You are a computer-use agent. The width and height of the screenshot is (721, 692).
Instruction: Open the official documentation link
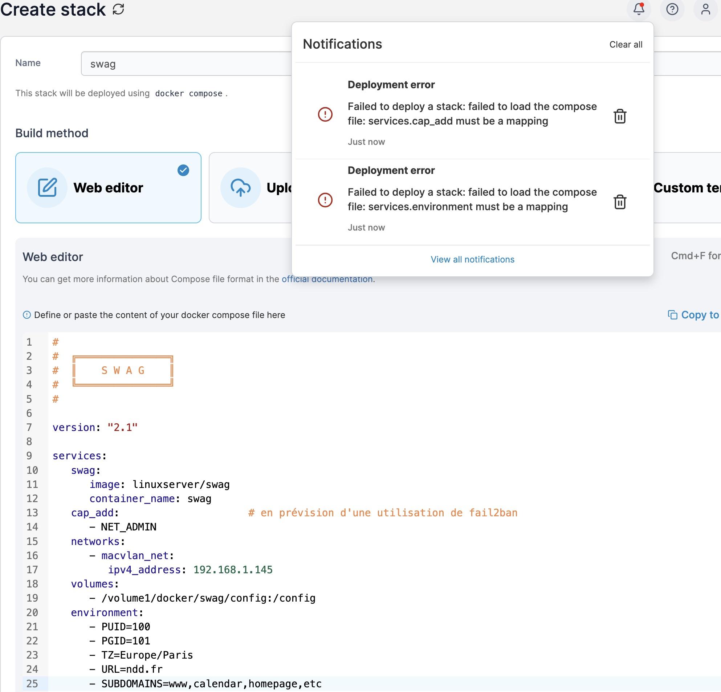click(x=327, y=279)
